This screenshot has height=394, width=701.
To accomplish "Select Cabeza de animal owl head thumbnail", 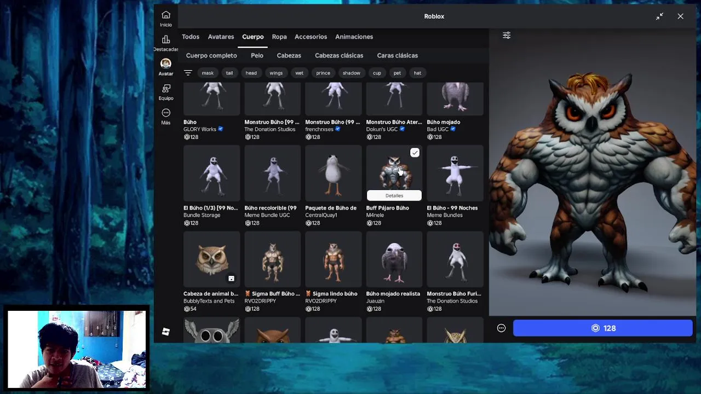I will (x=211, y=260).
